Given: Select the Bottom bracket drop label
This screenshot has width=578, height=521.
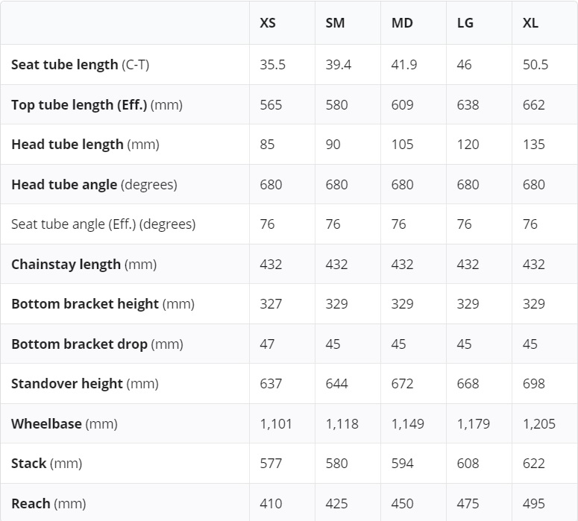Looking at the screenshot, I should click(97, 344).
